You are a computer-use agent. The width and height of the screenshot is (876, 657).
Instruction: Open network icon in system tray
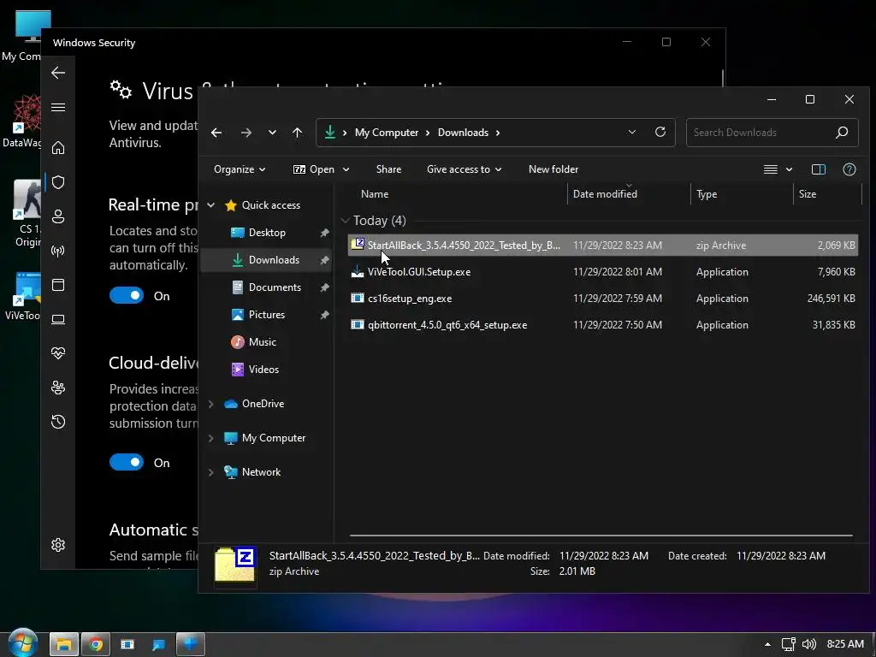[x=788, y=644]
